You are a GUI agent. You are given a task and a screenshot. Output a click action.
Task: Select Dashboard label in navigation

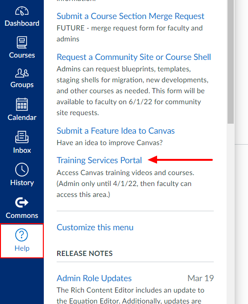[x=22, y=23]
